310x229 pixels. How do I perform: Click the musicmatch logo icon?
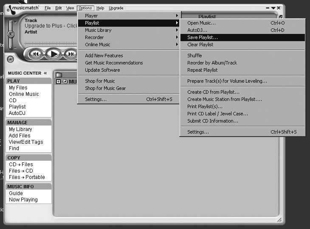[x=11, y=10]
